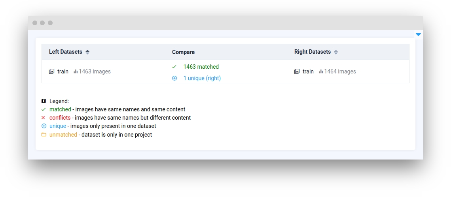This screenshot has width=451, height=199.
Task: Click bar chart icon beside 1463 images
Action: click(76, 71)
